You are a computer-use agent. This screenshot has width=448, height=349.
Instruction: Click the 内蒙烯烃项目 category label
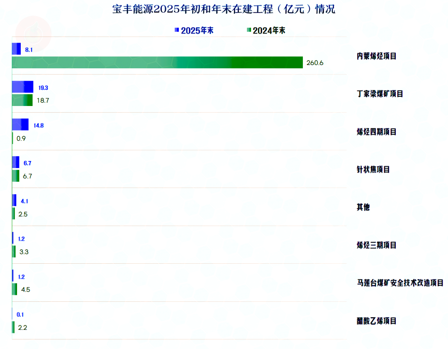point(377,56)
